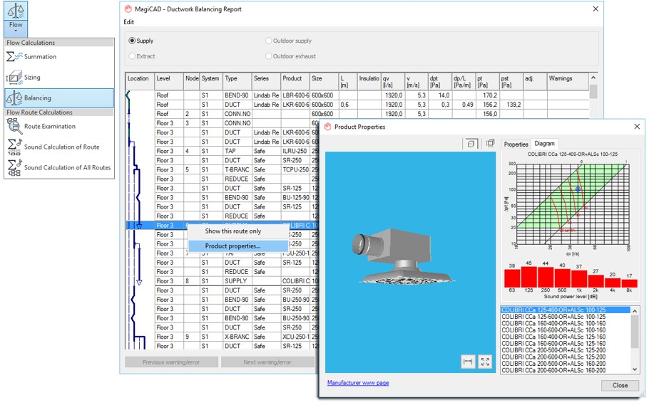Open the Manufacturer www page link
This screenshot has width=649, height=405.
coord(358,383)
